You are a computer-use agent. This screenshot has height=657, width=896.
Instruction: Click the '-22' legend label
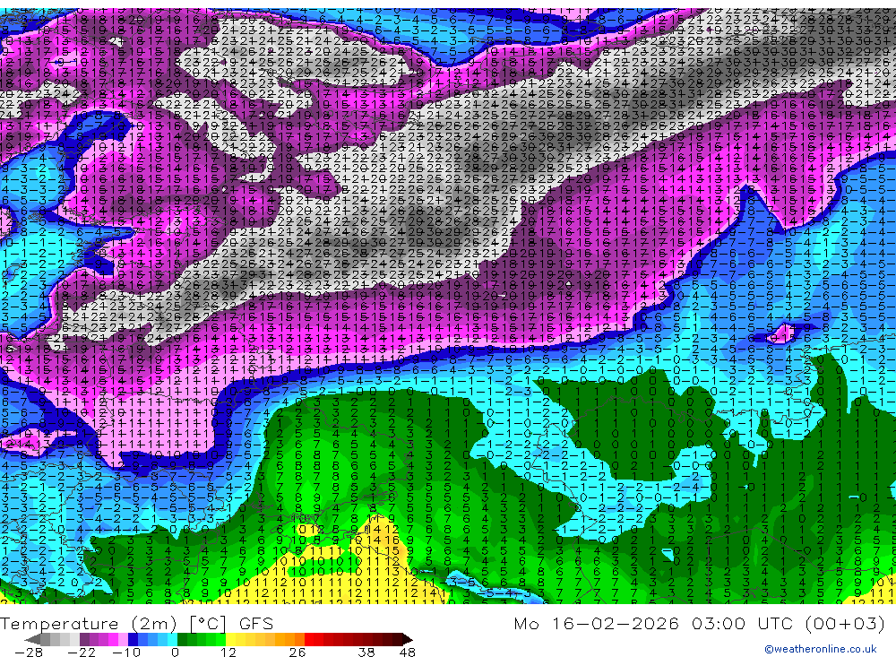82,653
